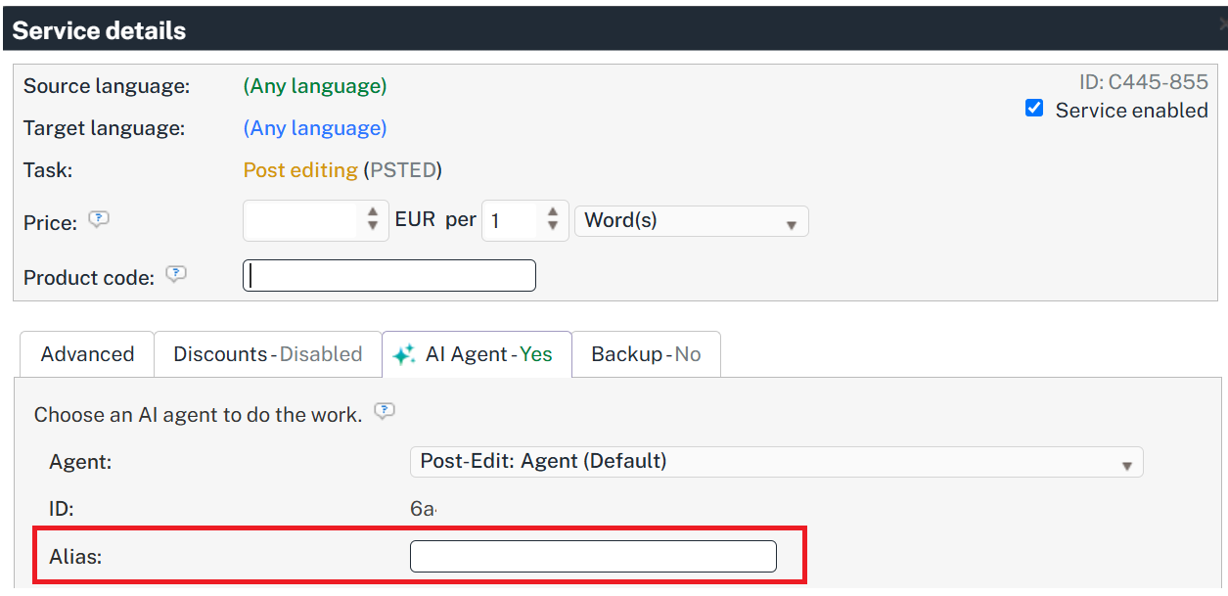Click the (Any language) target language link

point(315,128)
